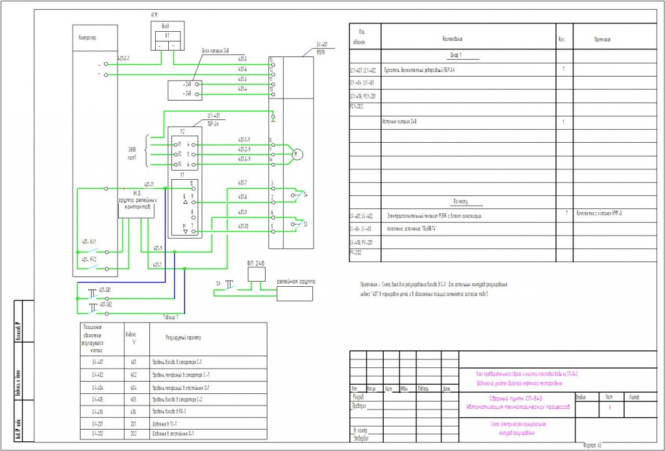This screenshot has width=665, height=451.
Task: Click the 'релейная группа' label
Action: pos(296,281)
